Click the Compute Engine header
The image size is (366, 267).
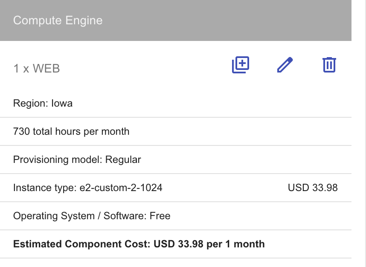[175, 20]
